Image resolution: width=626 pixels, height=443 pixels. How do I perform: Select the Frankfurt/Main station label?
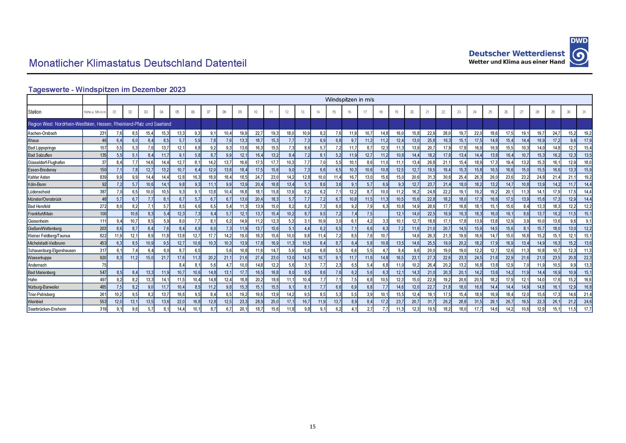point(40,214)
